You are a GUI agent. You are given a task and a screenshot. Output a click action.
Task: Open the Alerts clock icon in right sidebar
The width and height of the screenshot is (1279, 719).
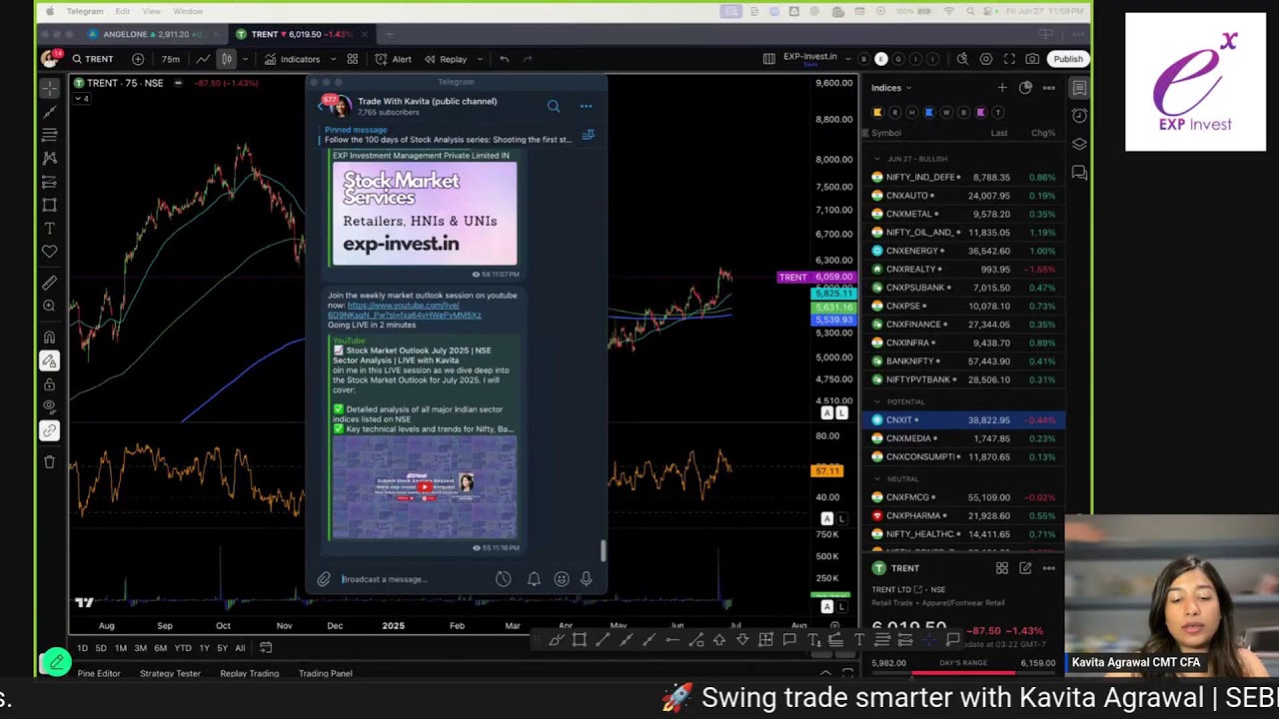point(1079,116)
